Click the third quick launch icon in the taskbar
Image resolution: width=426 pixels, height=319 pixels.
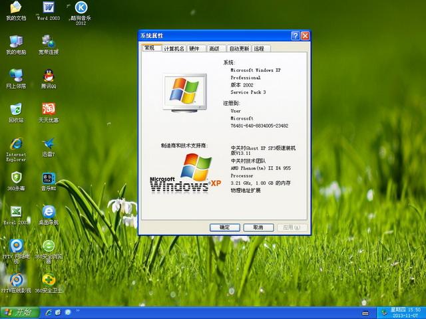[68, 312]
